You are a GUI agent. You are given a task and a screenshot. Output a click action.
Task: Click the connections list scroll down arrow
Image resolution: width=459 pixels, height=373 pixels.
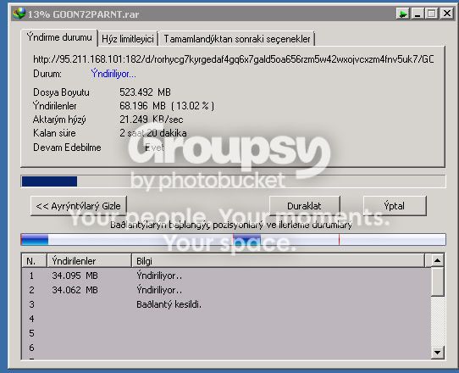point(437,352)
